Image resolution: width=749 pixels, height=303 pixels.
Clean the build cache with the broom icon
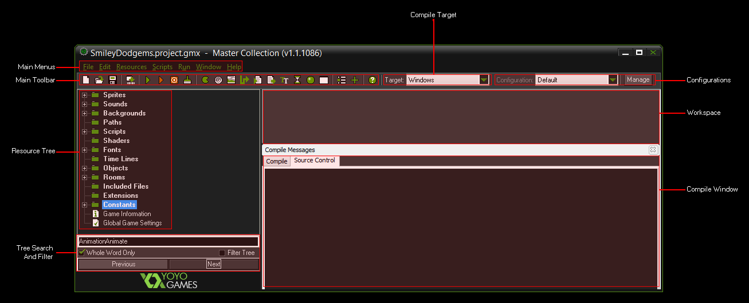[187, 80]
